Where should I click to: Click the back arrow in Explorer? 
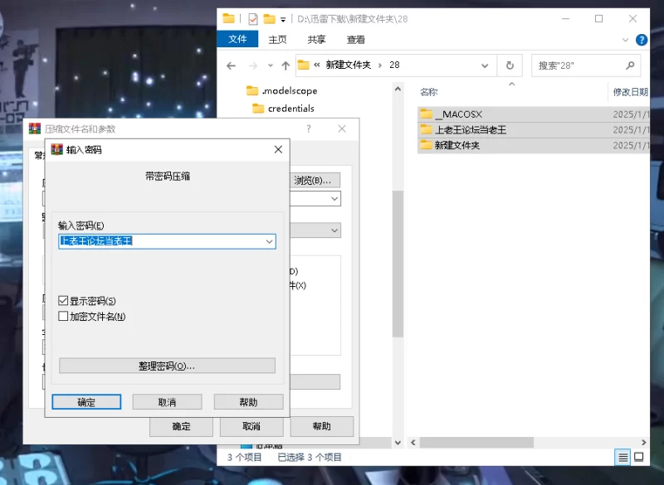pyautogui.click(x=232, y=65)
